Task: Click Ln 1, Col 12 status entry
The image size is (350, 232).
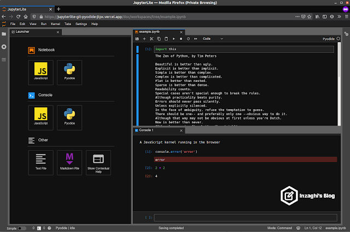Action: click(313, 228)
